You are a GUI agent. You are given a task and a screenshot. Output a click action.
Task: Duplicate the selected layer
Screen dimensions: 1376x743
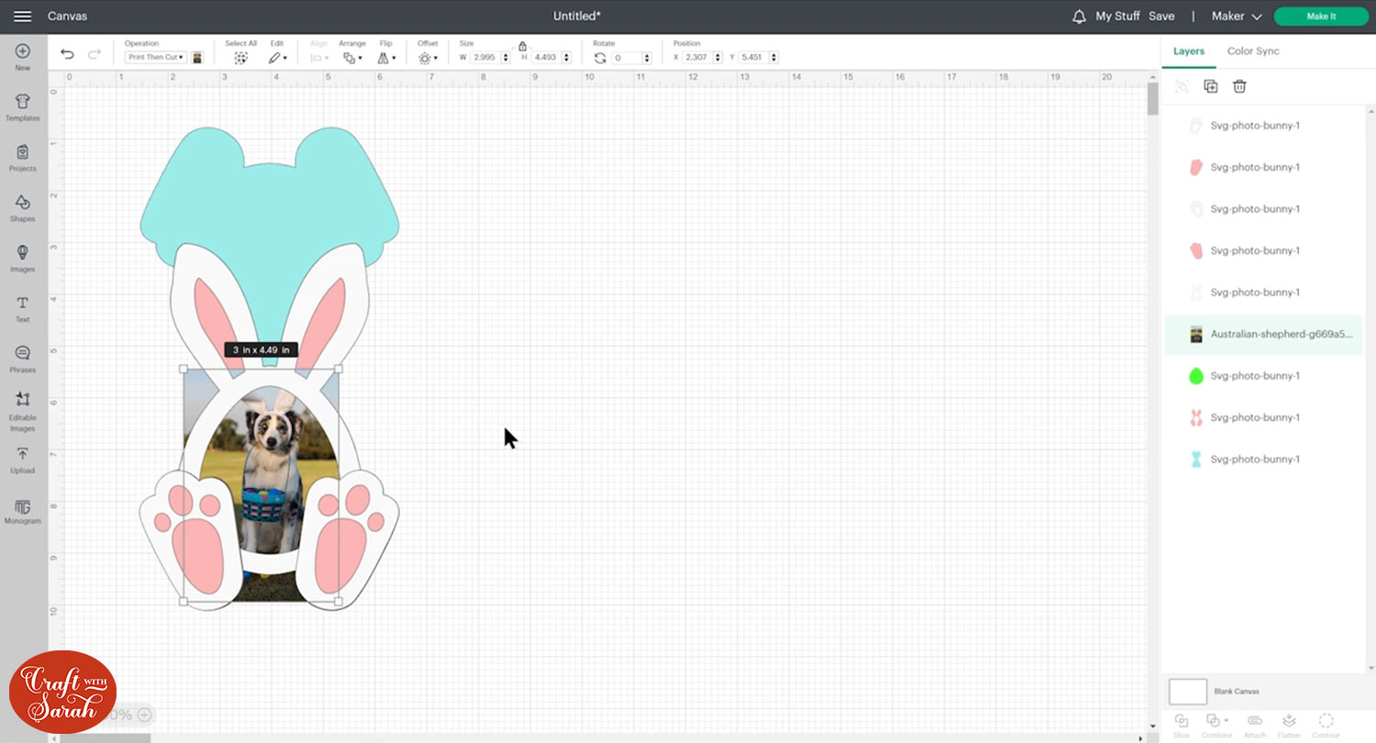(1211, 86)
